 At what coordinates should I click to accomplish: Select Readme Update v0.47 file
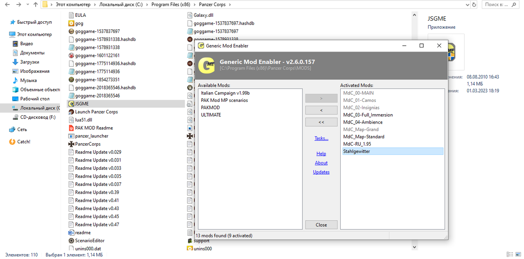(94, 225)
